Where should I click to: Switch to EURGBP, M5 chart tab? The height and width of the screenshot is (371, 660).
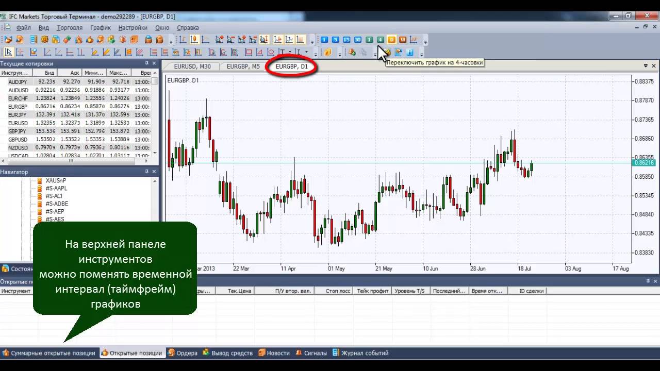243,66
